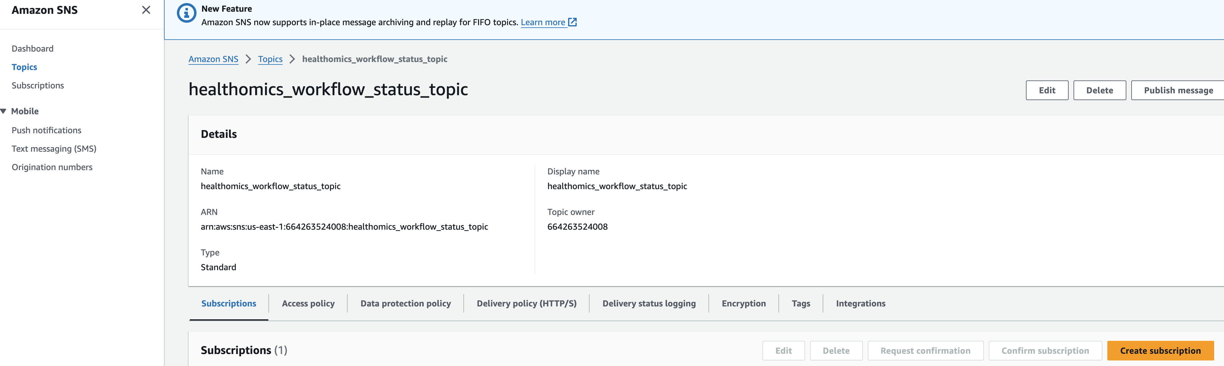Click the Details section heading
The height and width of the screenshot is (366, 1224).
click(219, 134)
